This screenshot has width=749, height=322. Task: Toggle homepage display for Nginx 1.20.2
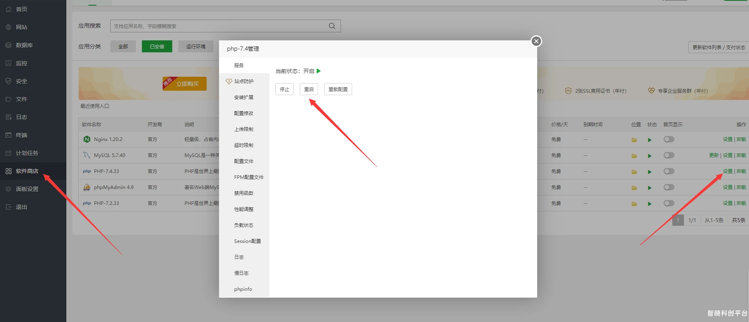669,139
